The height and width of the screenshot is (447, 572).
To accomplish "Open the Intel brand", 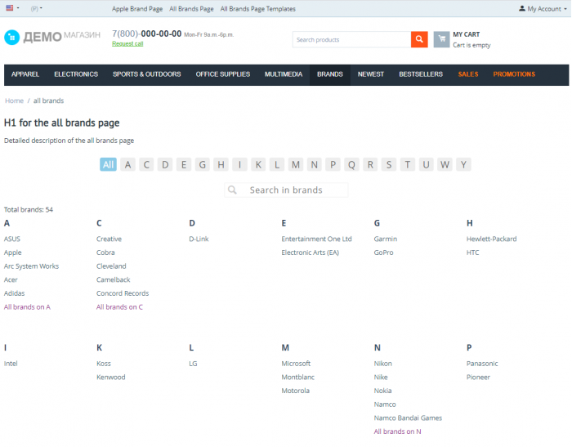I will [x=11, y=364].
